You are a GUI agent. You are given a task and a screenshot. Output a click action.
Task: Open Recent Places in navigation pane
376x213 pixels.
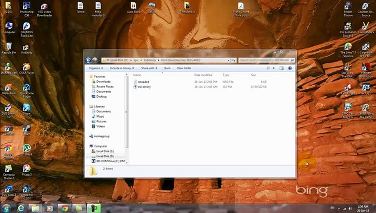[x=105, y=86]
